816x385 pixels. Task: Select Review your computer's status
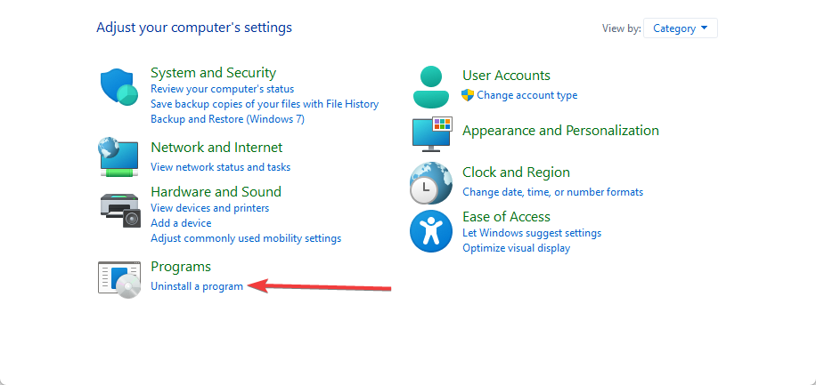[222, 89]
